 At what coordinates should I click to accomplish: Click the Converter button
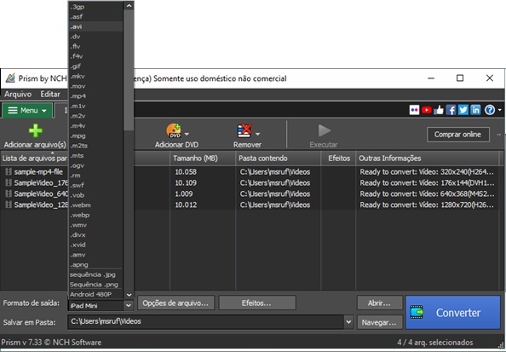452,312
